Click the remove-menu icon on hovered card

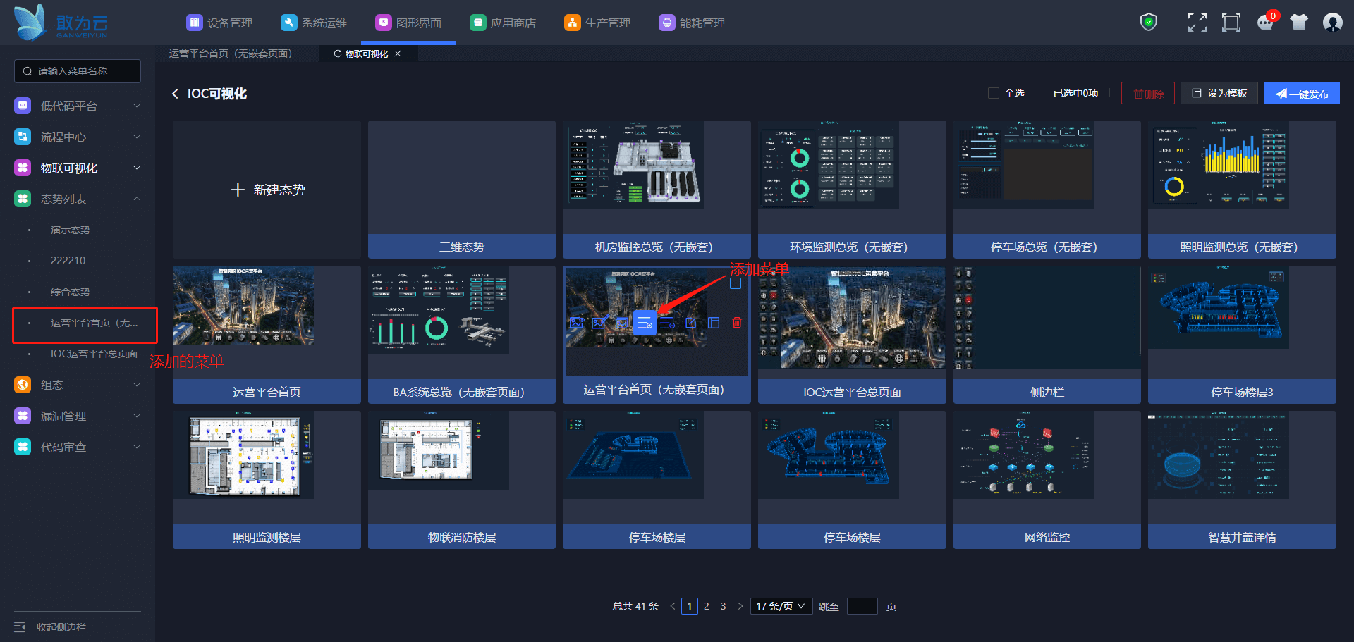pos(668,323)
